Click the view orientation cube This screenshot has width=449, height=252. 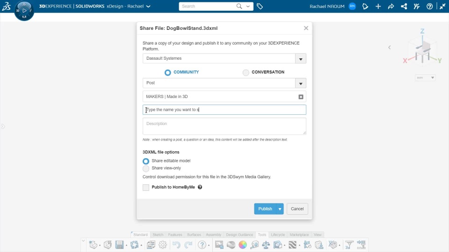(423, 51)
